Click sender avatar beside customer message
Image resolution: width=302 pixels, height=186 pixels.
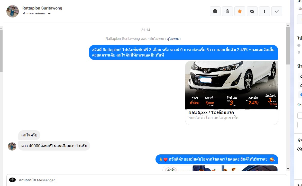[12, 146]
